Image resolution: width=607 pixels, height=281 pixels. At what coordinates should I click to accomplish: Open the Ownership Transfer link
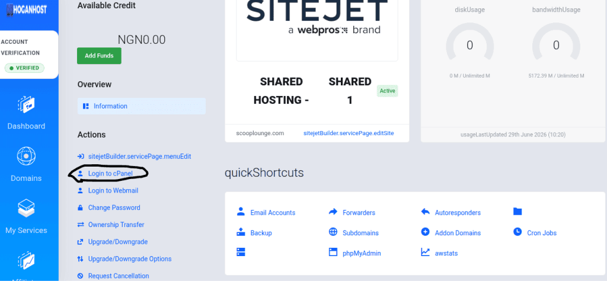pos(116,225)
